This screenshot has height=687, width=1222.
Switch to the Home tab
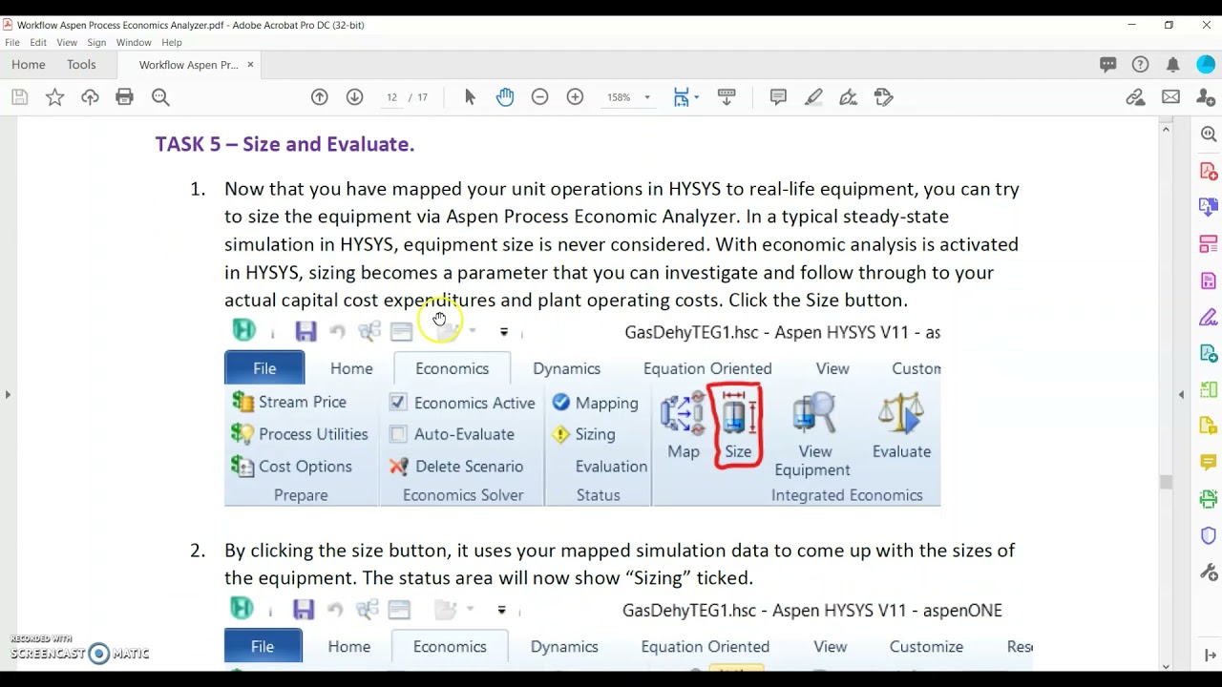pos(29,65)
